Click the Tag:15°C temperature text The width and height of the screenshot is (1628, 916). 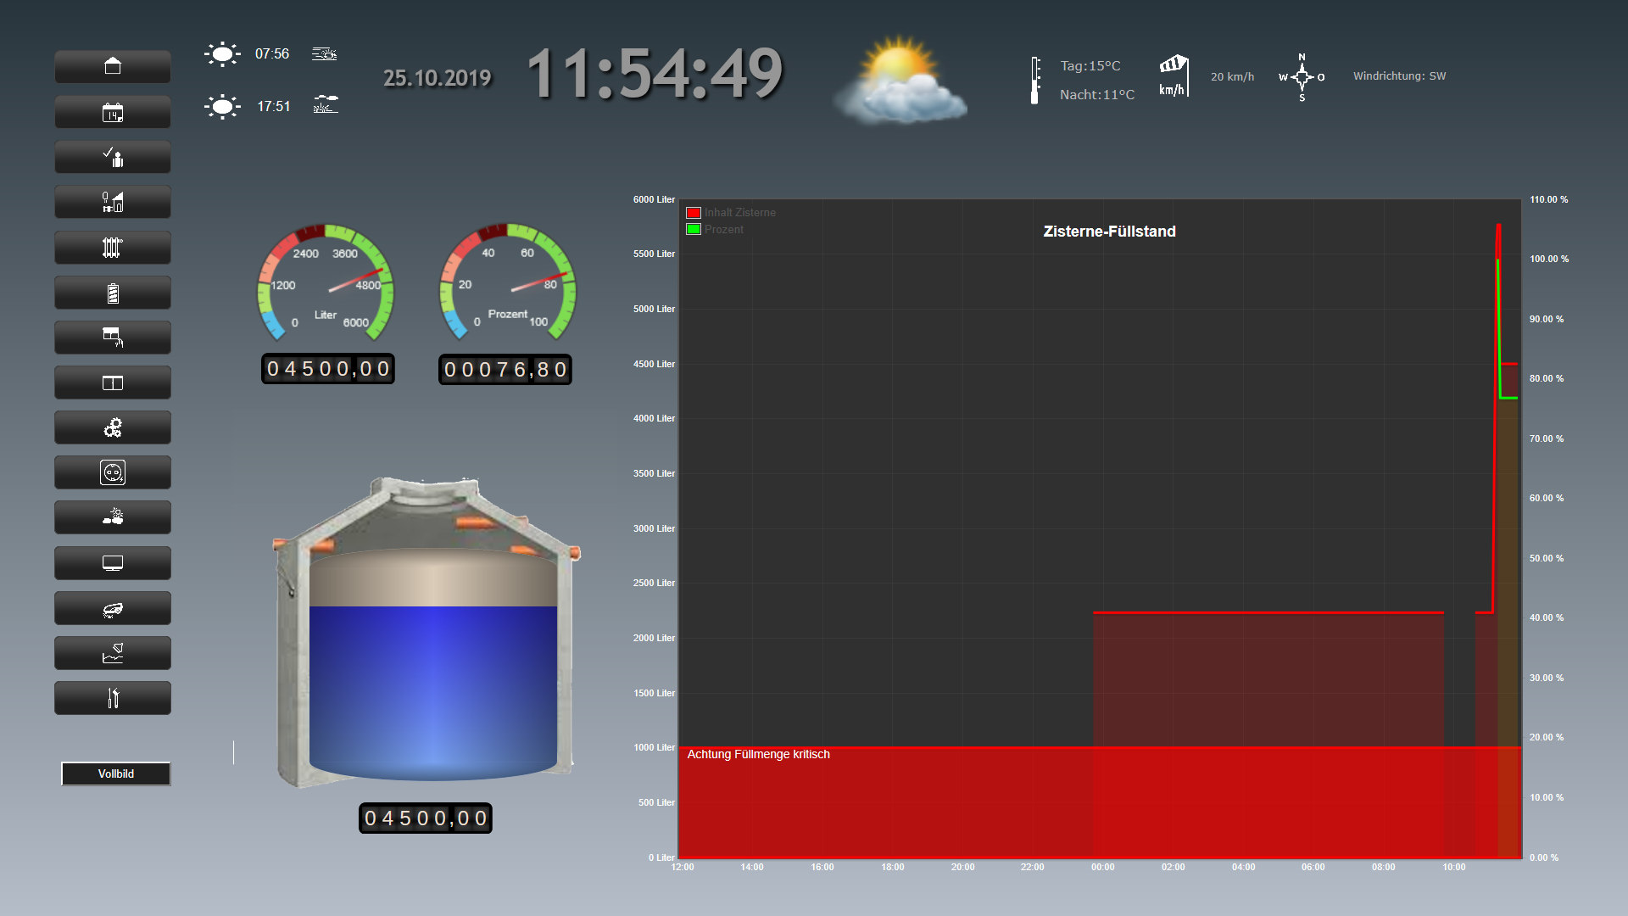coord(1090,66)
